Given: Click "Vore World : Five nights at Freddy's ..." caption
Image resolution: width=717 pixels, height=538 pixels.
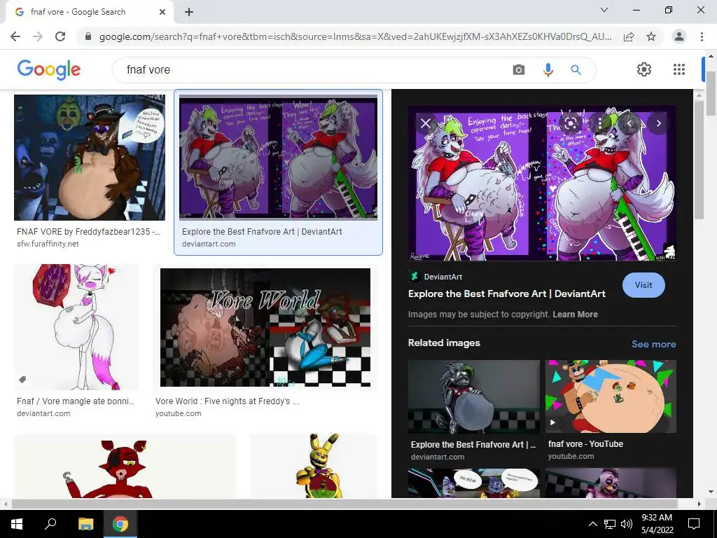Looking at the screenshot, I should [228, 401].
